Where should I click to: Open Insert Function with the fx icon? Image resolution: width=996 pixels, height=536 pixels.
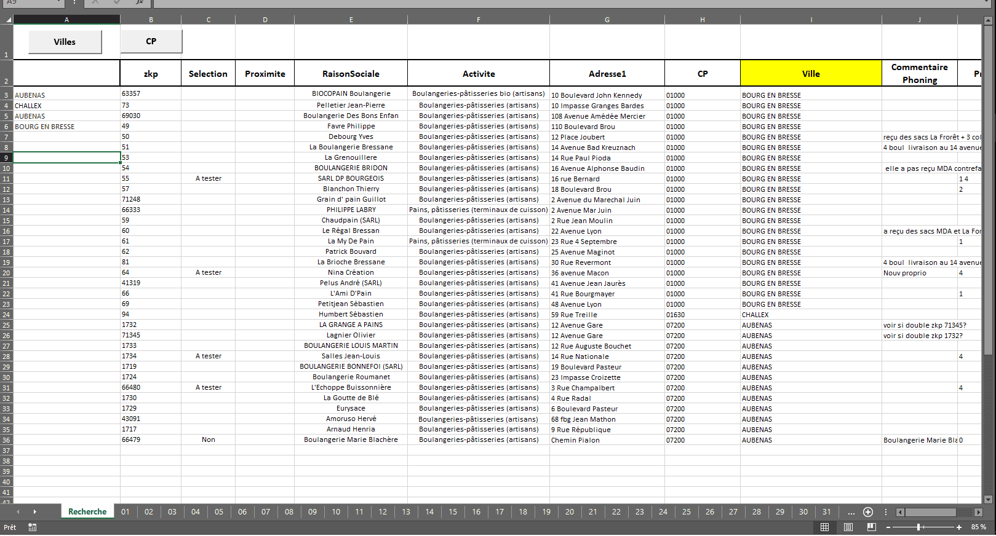tap(140, 2)
